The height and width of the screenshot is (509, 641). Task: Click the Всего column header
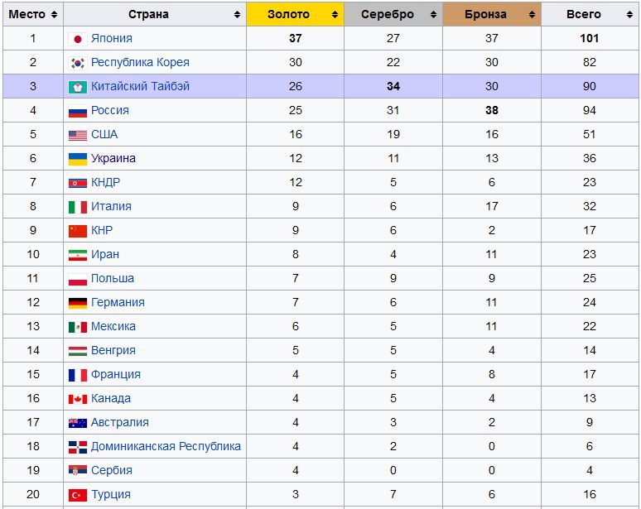click(x=590, y=14)
